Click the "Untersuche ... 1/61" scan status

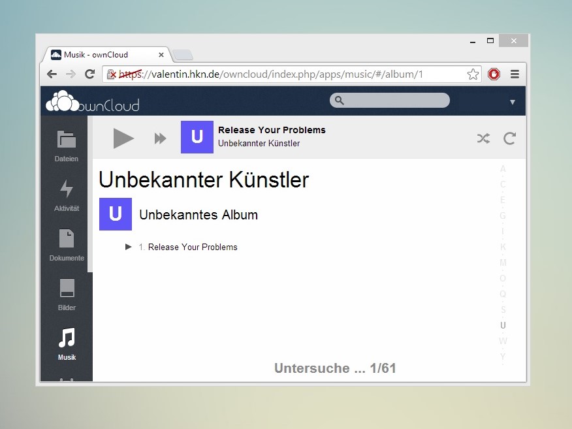tap(335, 368)
